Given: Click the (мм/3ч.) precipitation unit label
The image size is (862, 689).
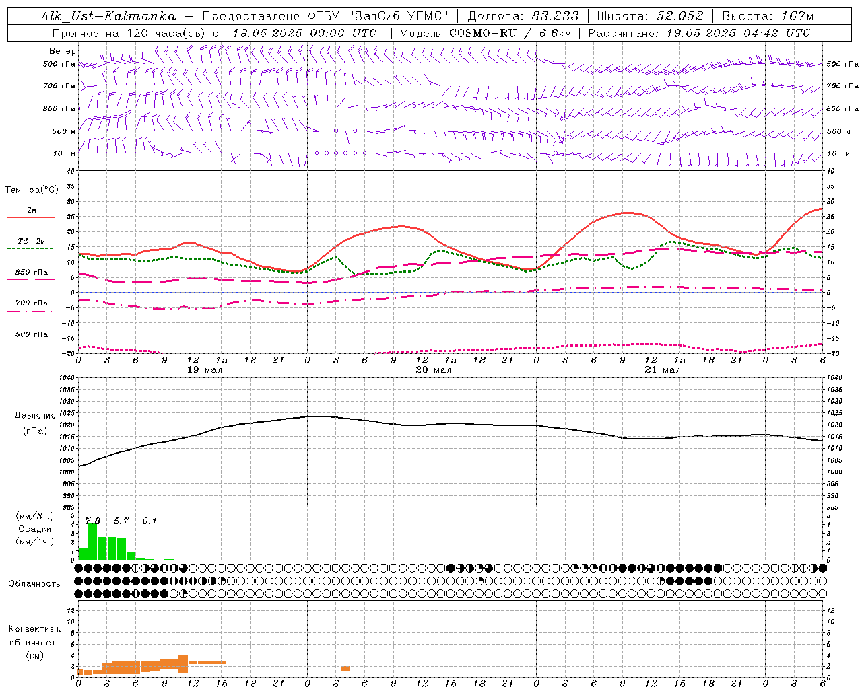Looking at the screenshot, I should (34, 516).
